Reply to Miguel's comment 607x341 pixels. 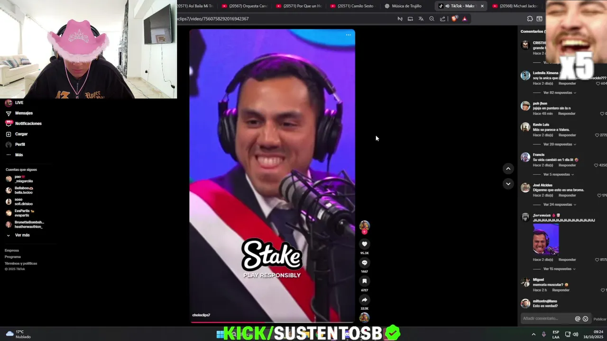pos(561,290)
